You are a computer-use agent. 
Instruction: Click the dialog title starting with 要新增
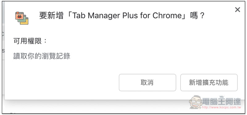pos(122,16)
